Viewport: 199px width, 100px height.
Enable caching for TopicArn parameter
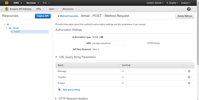[123, 77]
